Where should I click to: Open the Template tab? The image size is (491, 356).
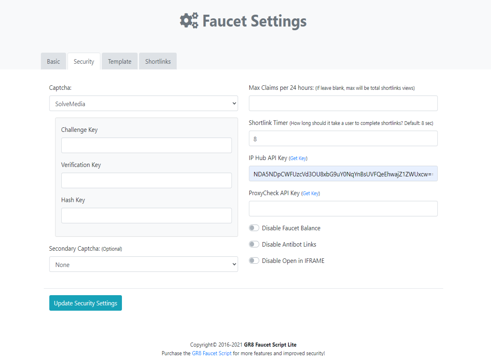pyautogui.click(x=119, y=61)
